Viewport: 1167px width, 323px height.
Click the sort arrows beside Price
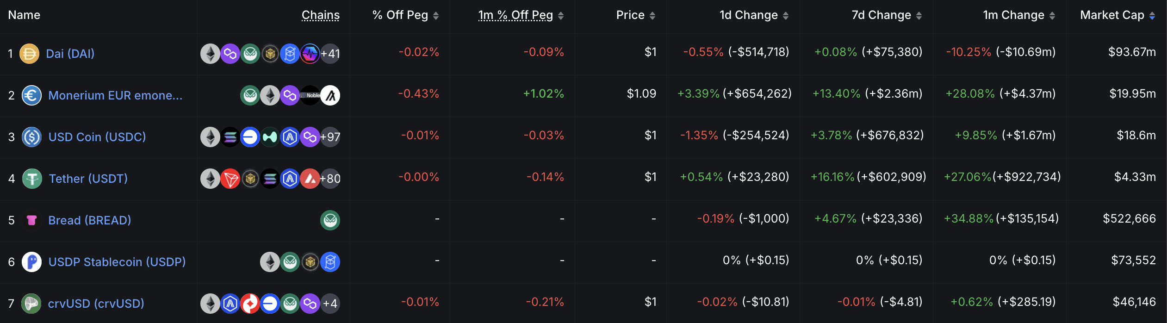click(652, 16)
